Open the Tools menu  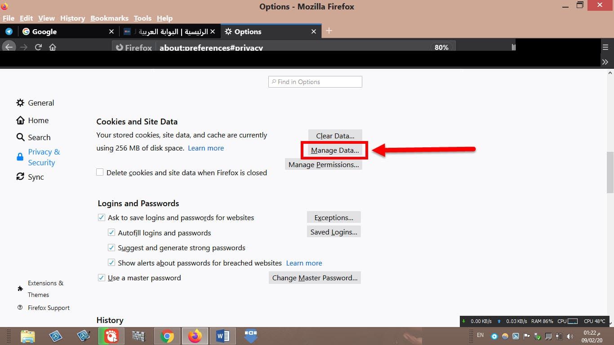click(142, 18)
